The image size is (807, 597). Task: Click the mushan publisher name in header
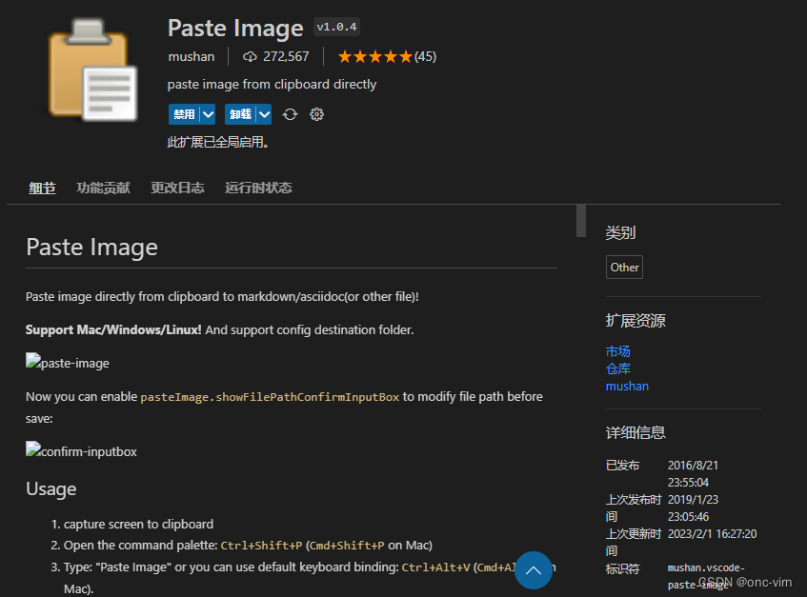click(x=191, y=56)
